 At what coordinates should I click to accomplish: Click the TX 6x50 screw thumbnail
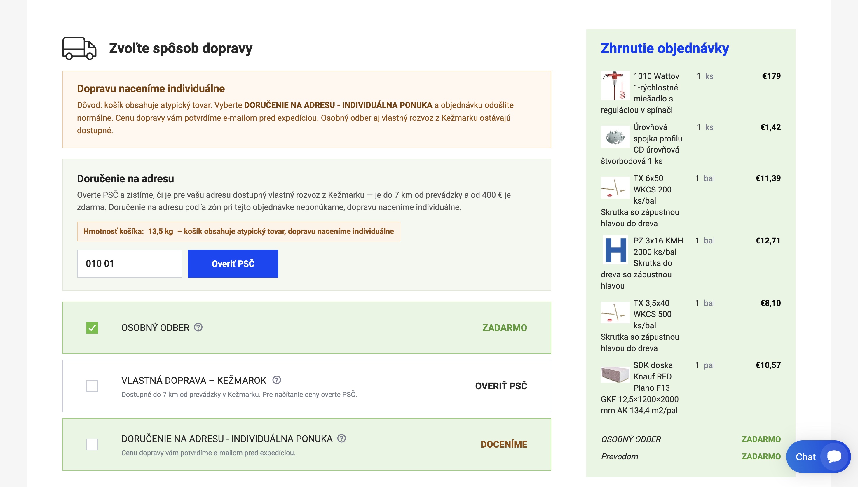[615, 188]
